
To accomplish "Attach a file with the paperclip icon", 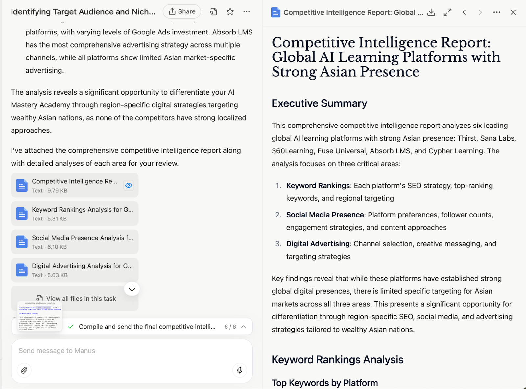I will click(x=24, y=370).
